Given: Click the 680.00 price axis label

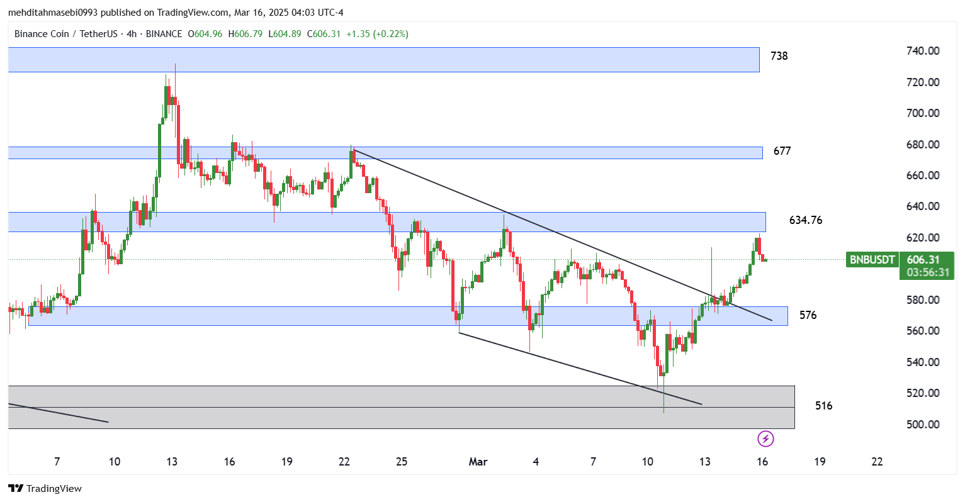Looking at the screenshot, I should 923,145.
